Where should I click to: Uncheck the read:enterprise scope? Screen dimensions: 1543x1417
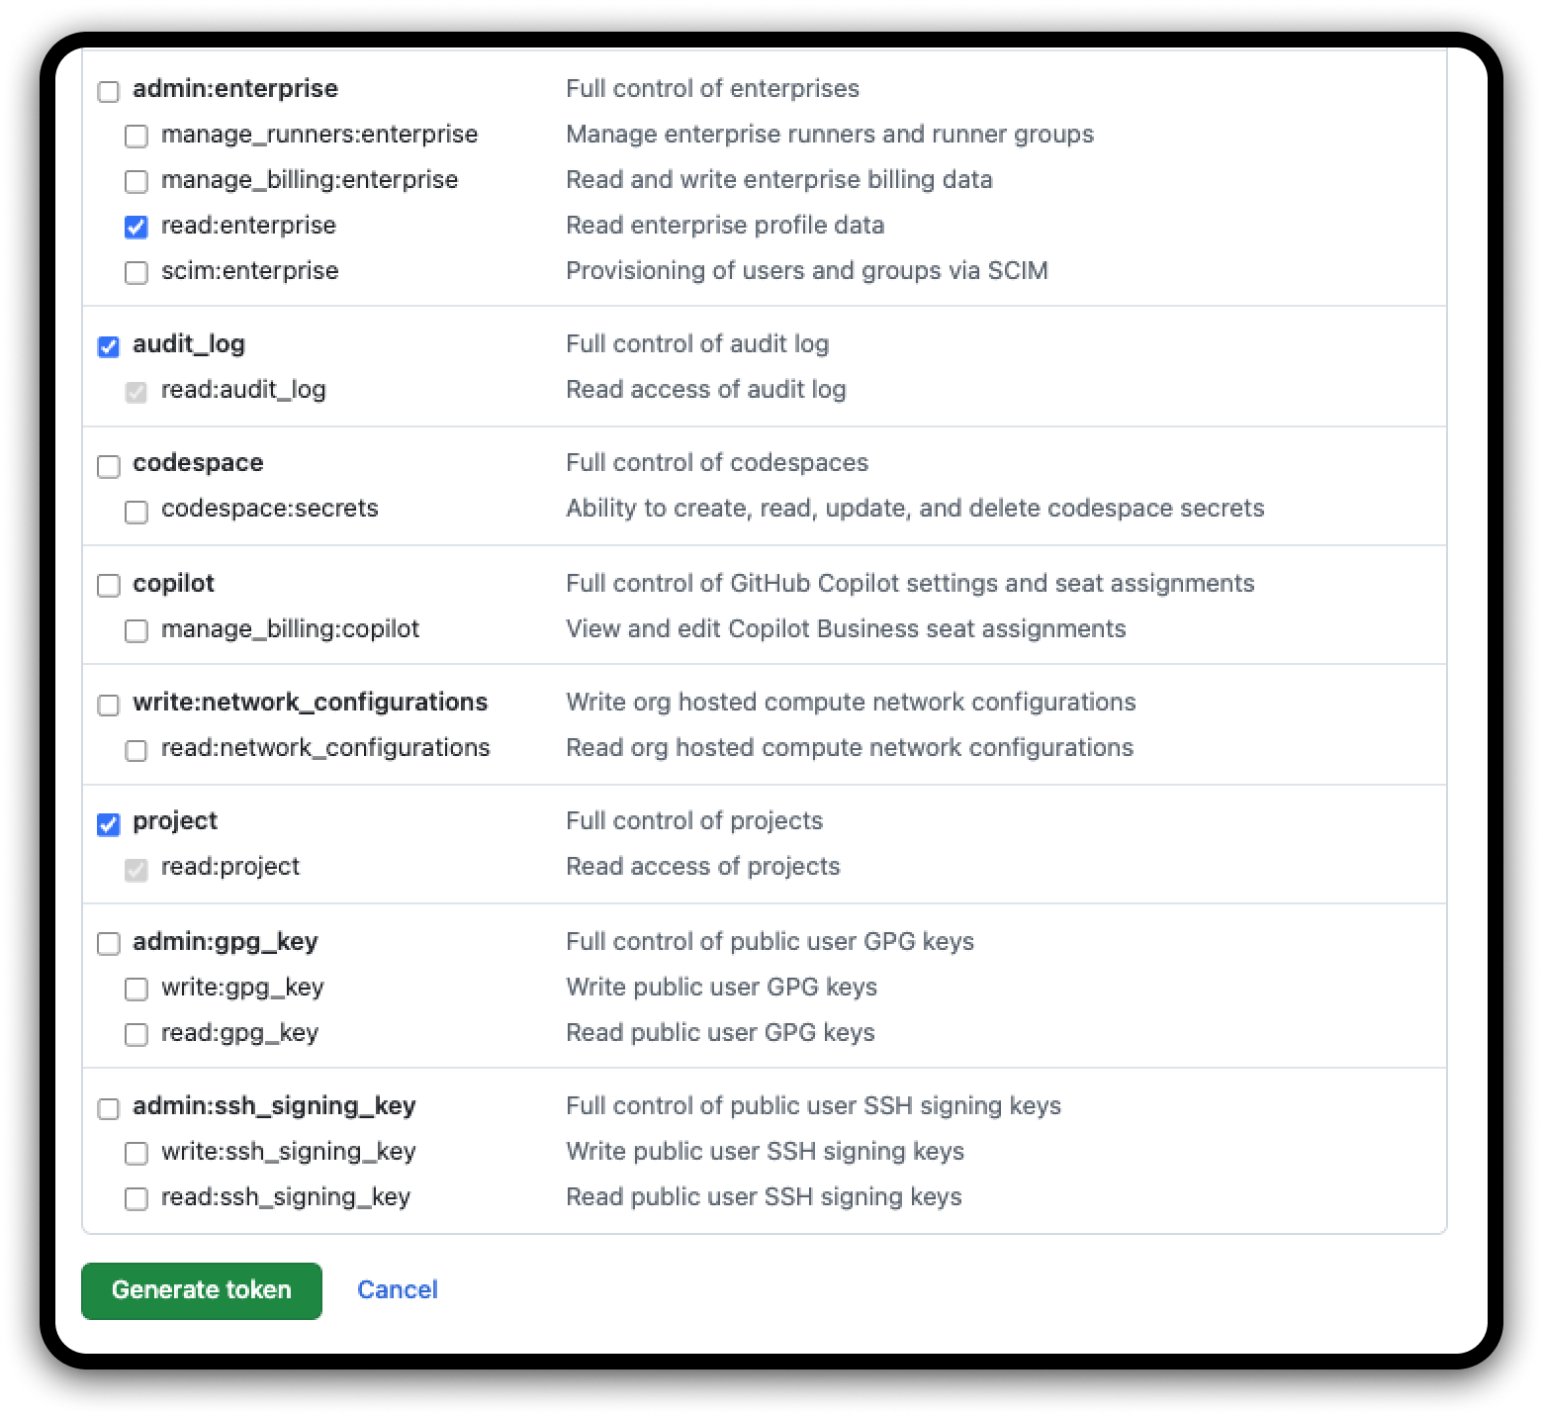point(136,227)
